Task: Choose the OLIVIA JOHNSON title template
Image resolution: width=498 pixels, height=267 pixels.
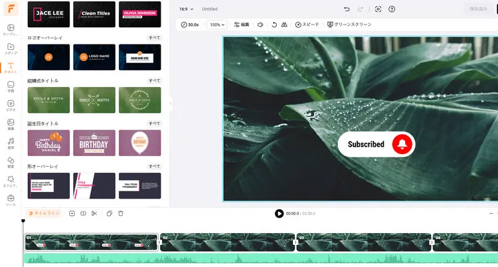Action: click(x=139, y=15)
